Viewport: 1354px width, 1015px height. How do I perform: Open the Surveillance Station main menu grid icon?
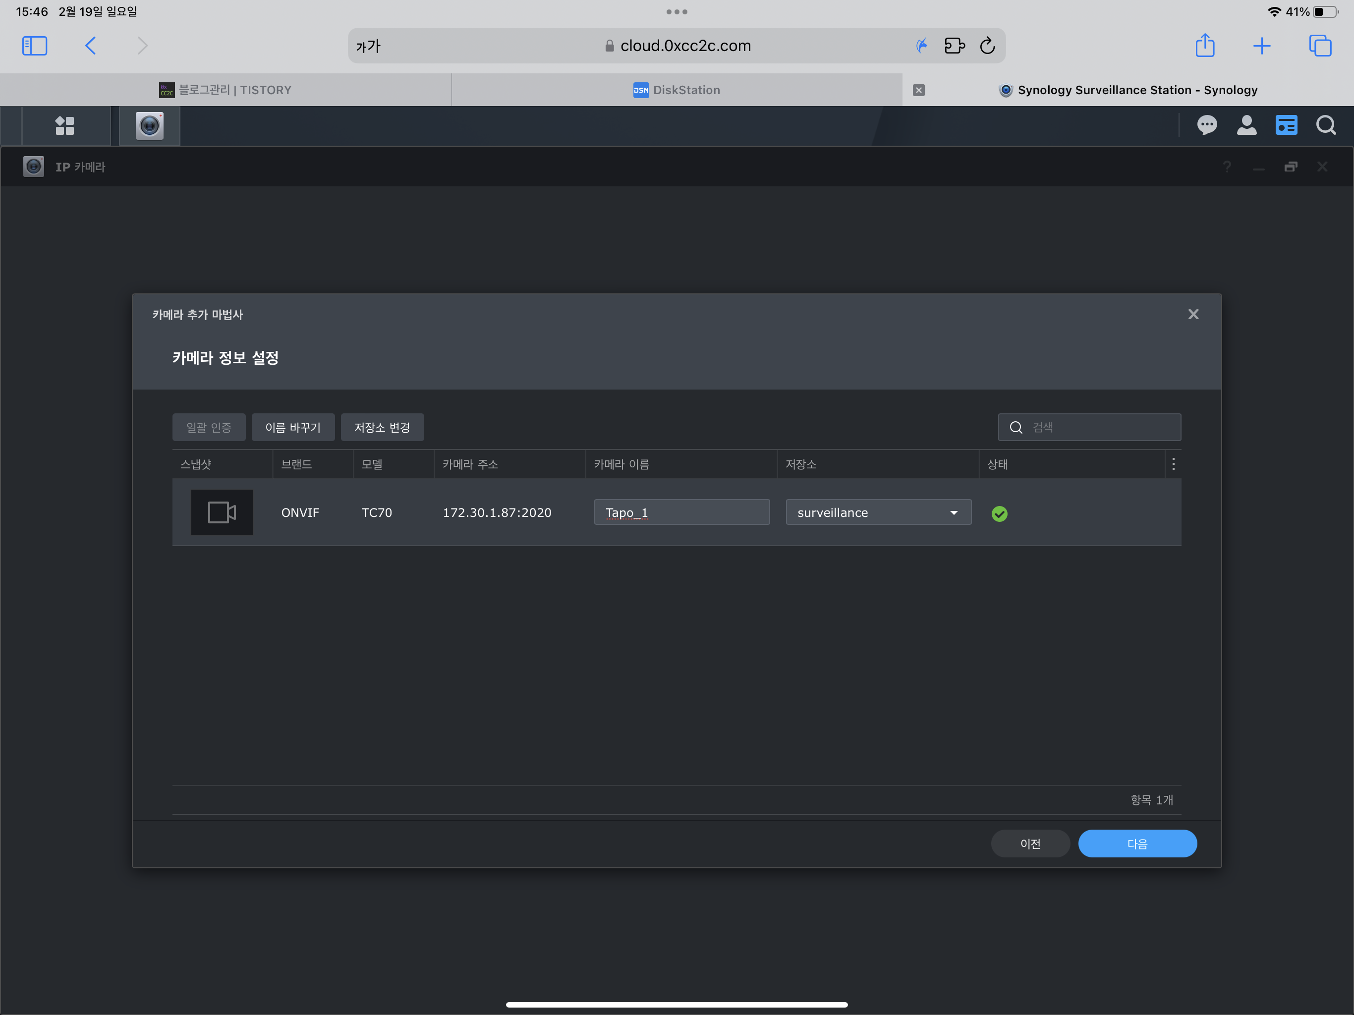[65, 126]
